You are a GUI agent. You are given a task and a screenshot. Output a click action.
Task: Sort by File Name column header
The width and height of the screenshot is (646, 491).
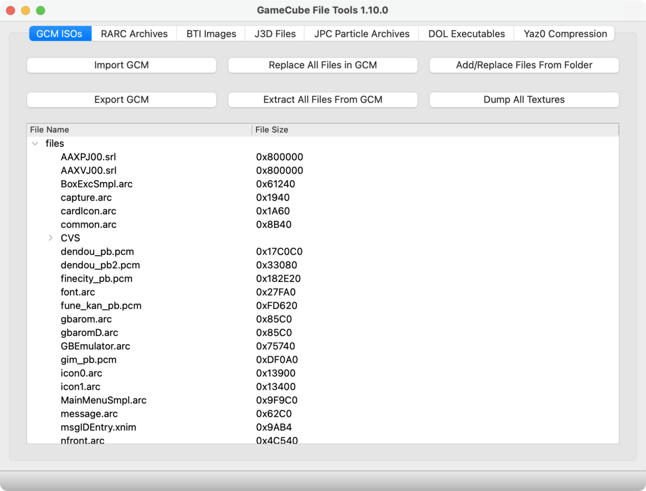coord(139,130)
